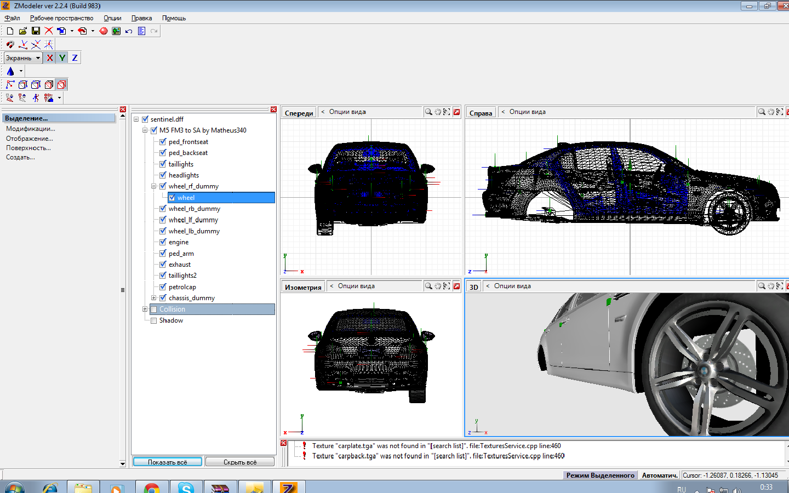
Task: Click the Изометрия view label button
Action: (303, 287)
